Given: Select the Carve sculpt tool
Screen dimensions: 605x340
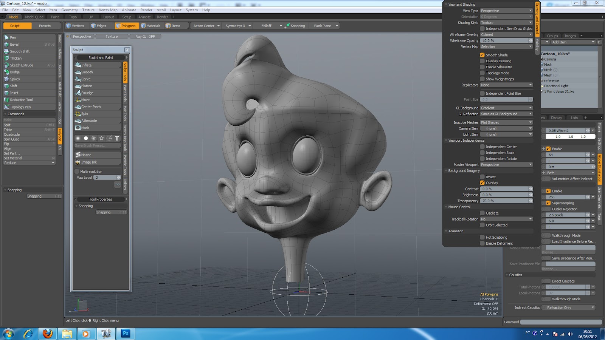Looking at the screenshot, I should coord(86,79).
